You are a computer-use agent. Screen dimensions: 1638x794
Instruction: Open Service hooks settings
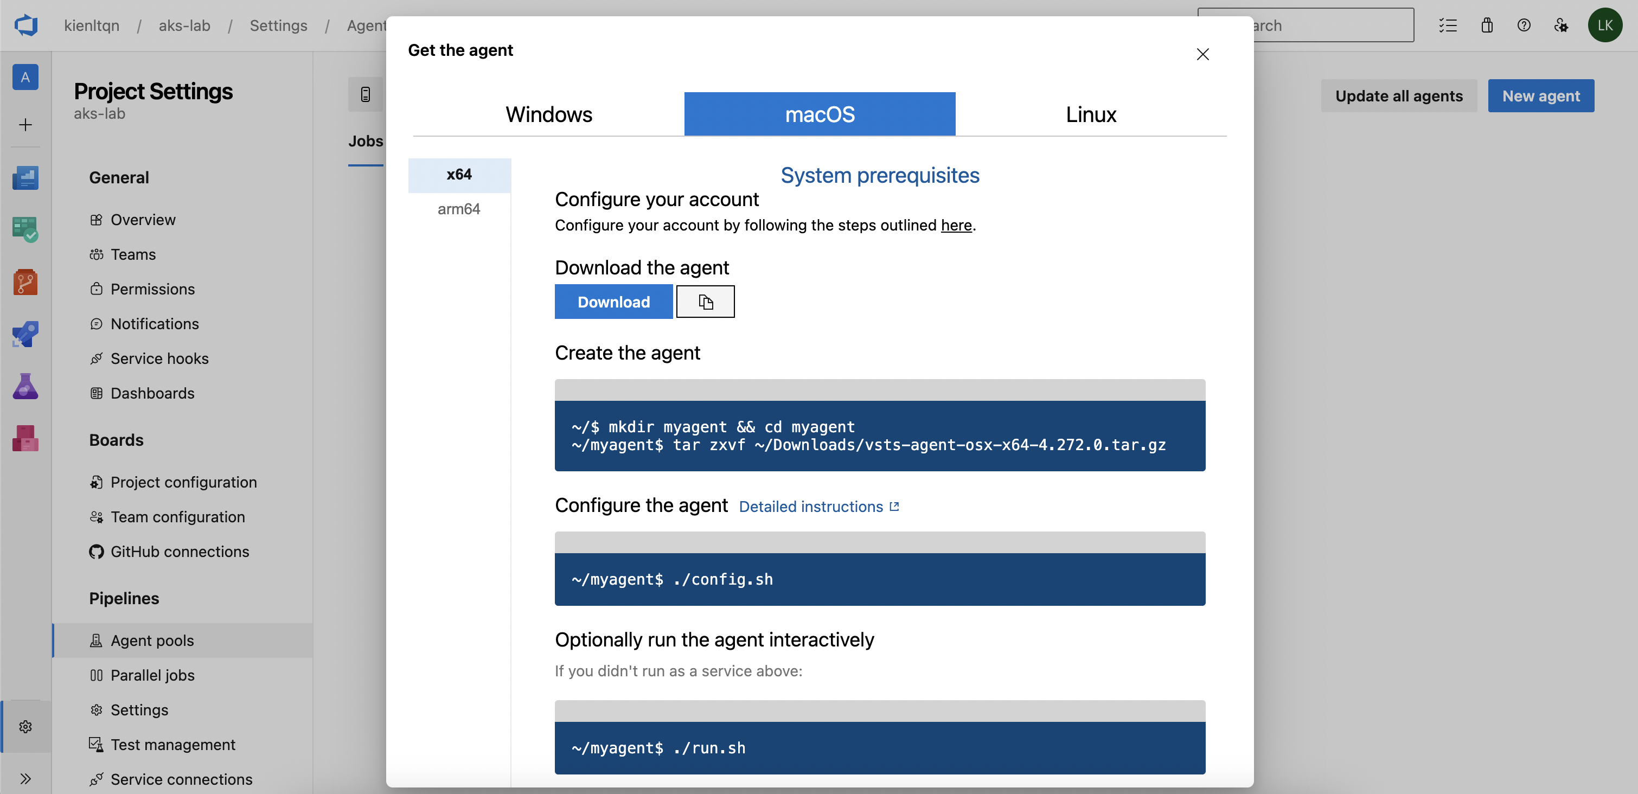[159, 358]
